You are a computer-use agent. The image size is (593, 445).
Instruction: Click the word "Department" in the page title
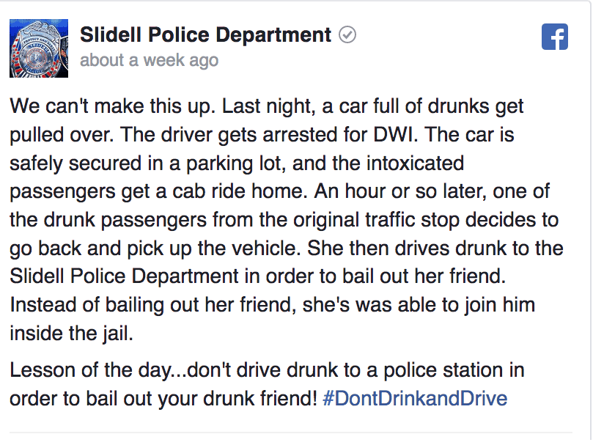click(x=274, y=36)
